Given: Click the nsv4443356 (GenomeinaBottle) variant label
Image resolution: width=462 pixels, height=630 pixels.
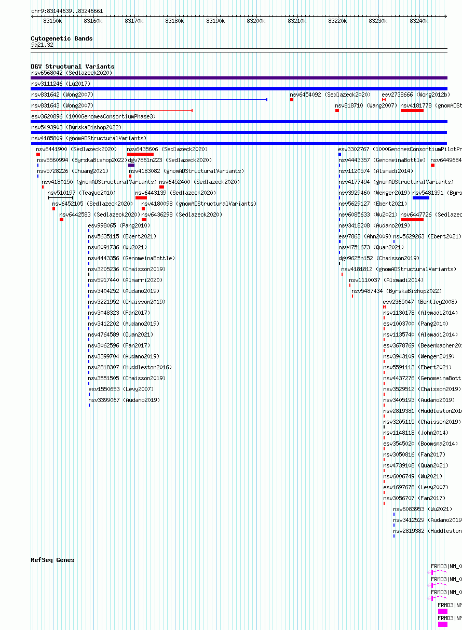Looking at the screenshot, I should pyautogui.click(x=131, y=259).
